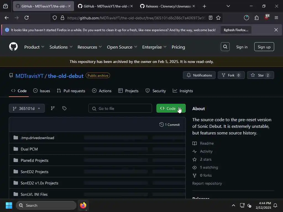Image resolution: width=283 pixels, height=212 pixels.
Task: Toggle reader view icon in the address bar
Action: (210, 18)
